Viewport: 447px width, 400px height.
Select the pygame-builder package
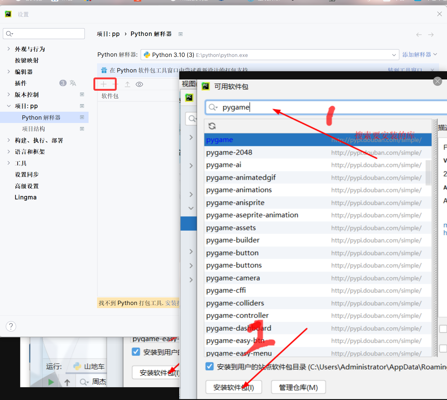pos(318,240)
